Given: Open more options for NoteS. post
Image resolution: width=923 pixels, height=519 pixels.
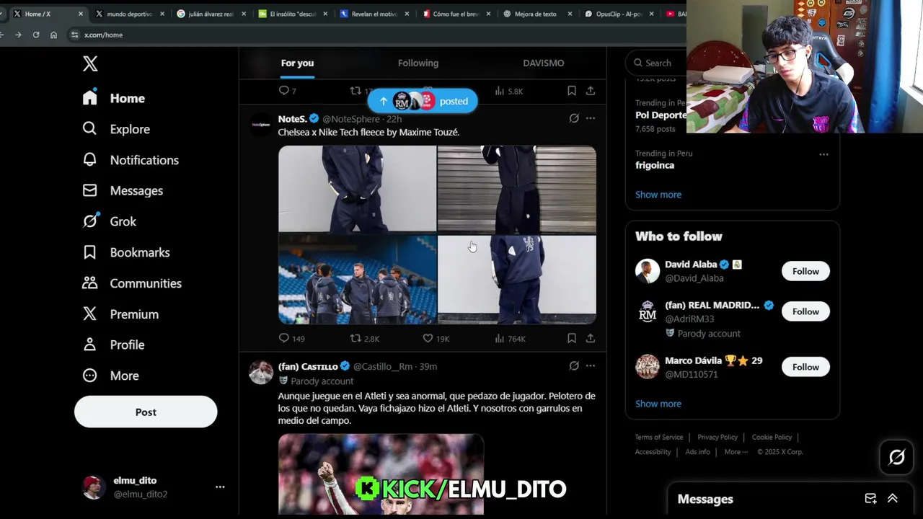Looking at the screenshot, I should pyautogui.click(x=591, y=118).
